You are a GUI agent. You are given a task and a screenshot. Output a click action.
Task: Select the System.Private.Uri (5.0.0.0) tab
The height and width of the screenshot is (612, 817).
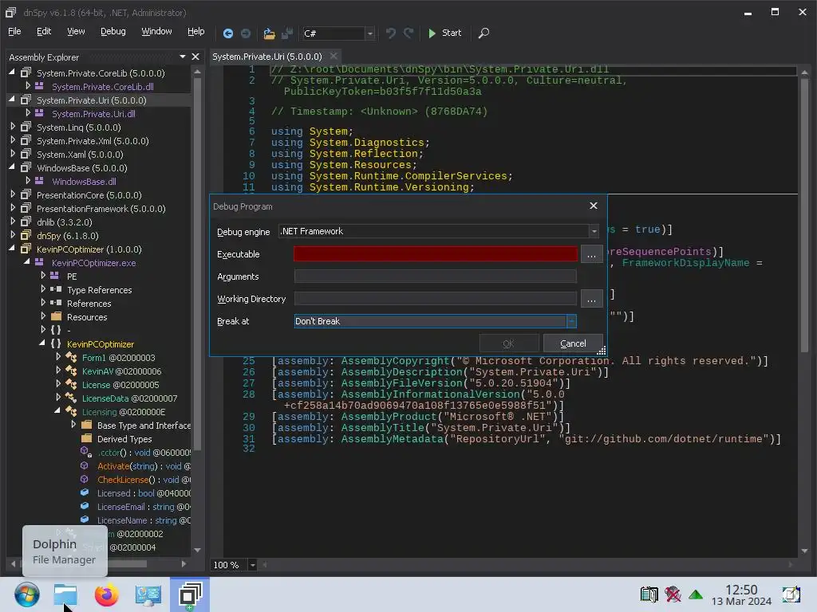click(x=266, y=57)
